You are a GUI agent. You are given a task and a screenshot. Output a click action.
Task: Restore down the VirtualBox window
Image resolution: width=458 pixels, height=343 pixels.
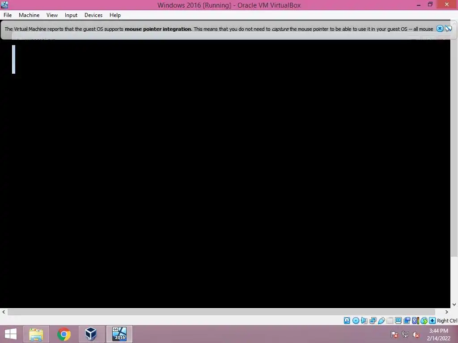pyautogui.click(x=430, y=4)
